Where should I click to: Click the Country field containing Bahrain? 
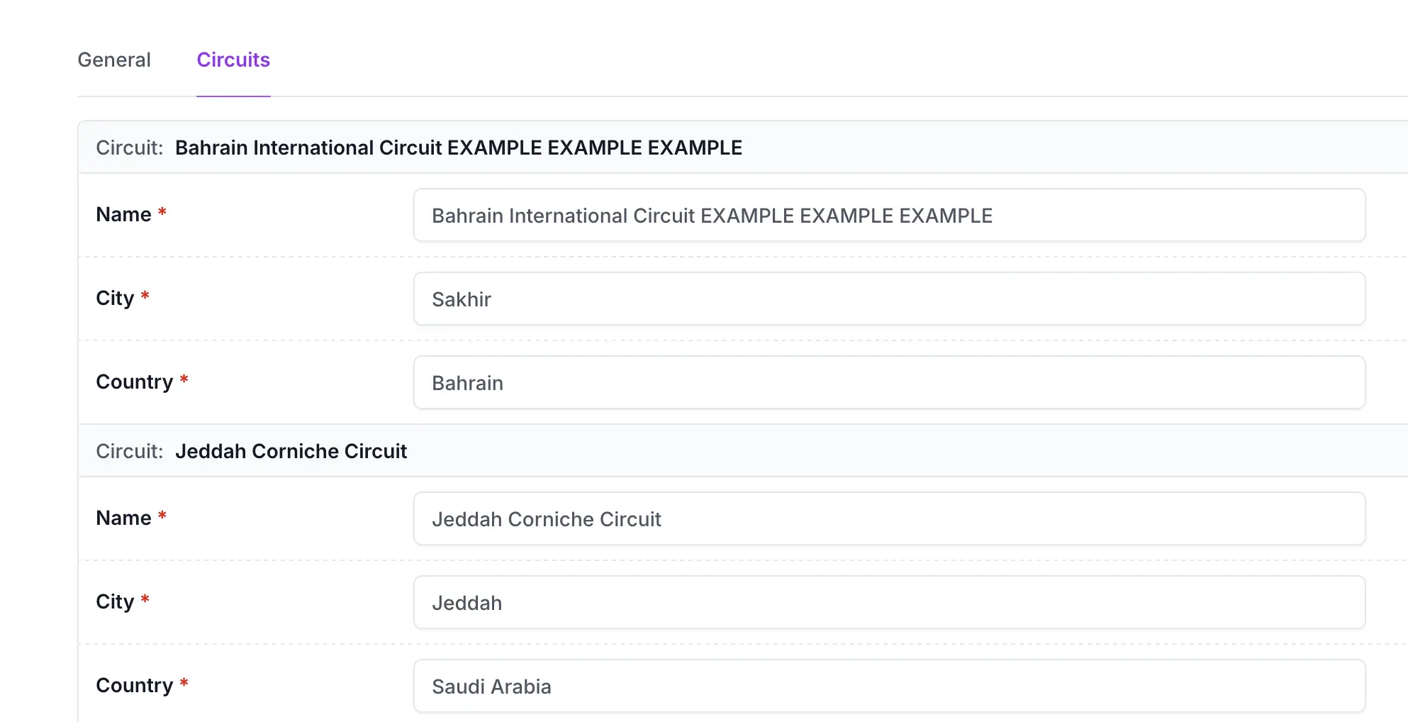[x=889, y=382]
